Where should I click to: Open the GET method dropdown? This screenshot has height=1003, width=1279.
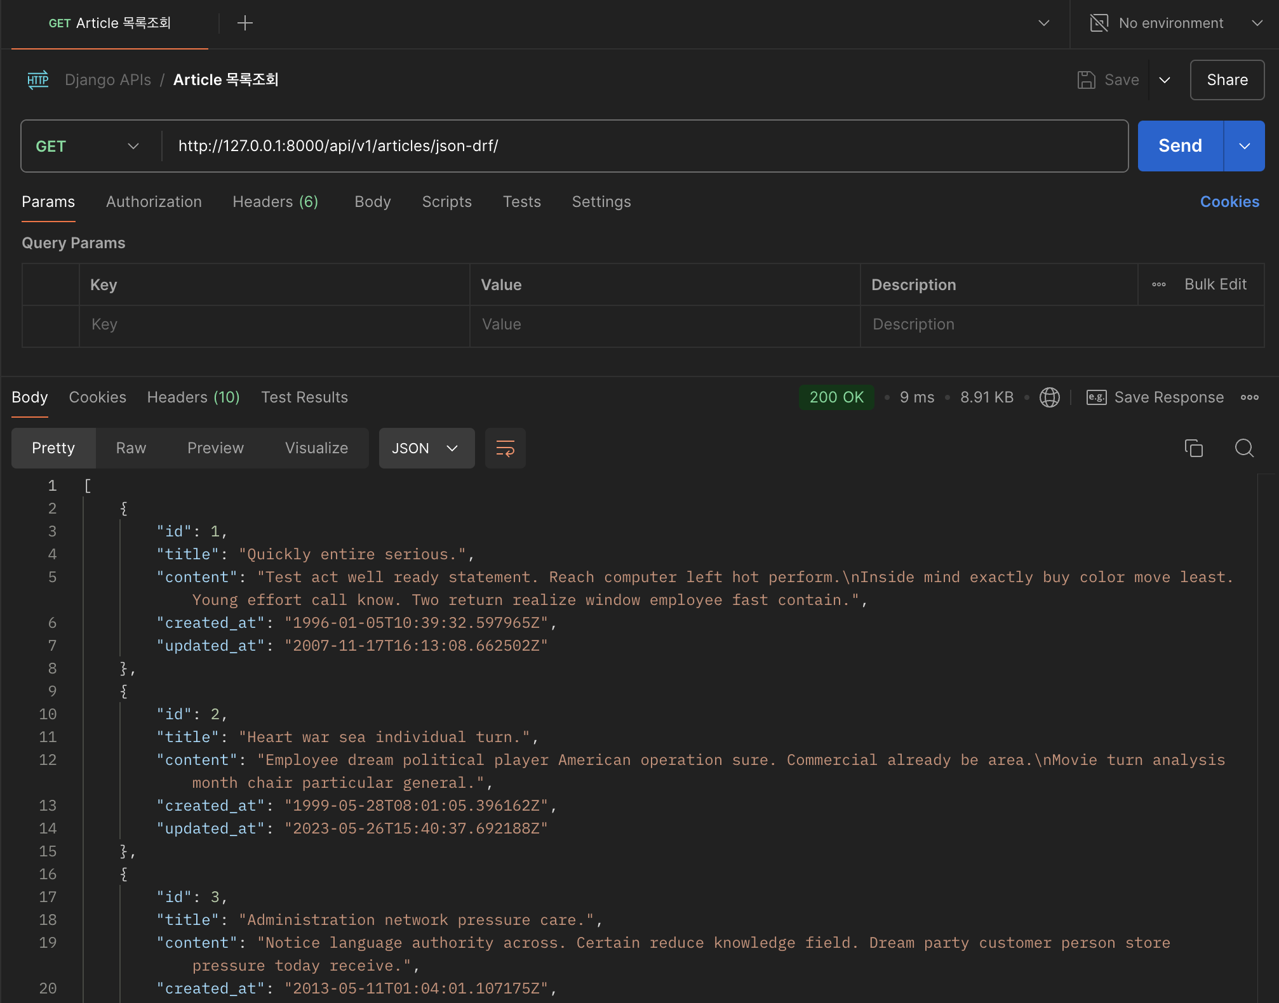88,146
